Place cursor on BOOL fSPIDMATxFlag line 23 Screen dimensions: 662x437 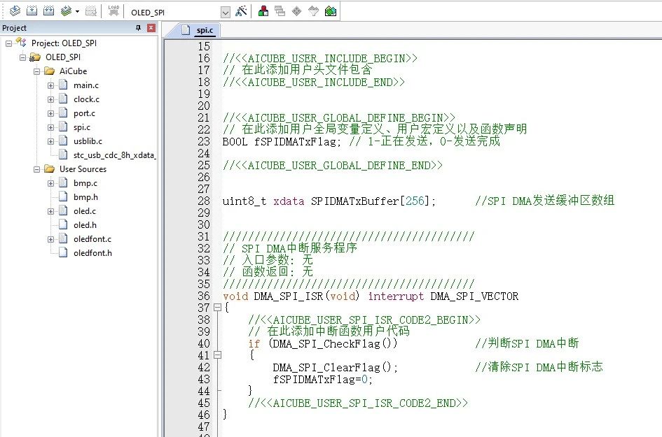(x=281, y=141)
